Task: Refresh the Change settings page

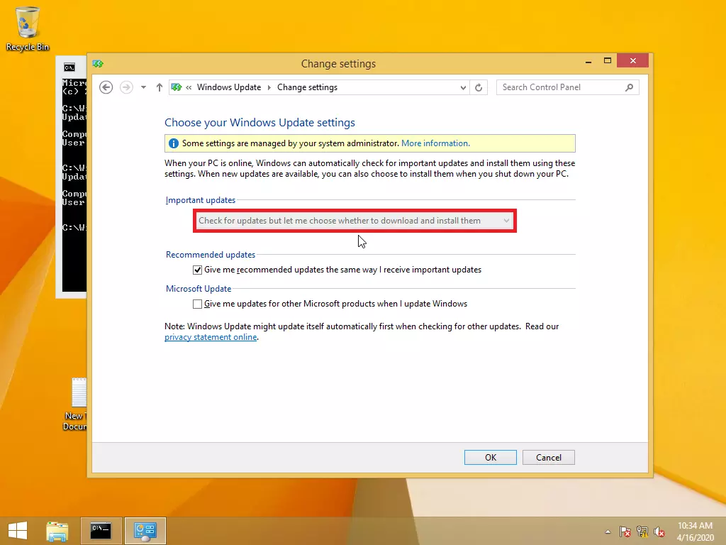Action: coord(479,87)
